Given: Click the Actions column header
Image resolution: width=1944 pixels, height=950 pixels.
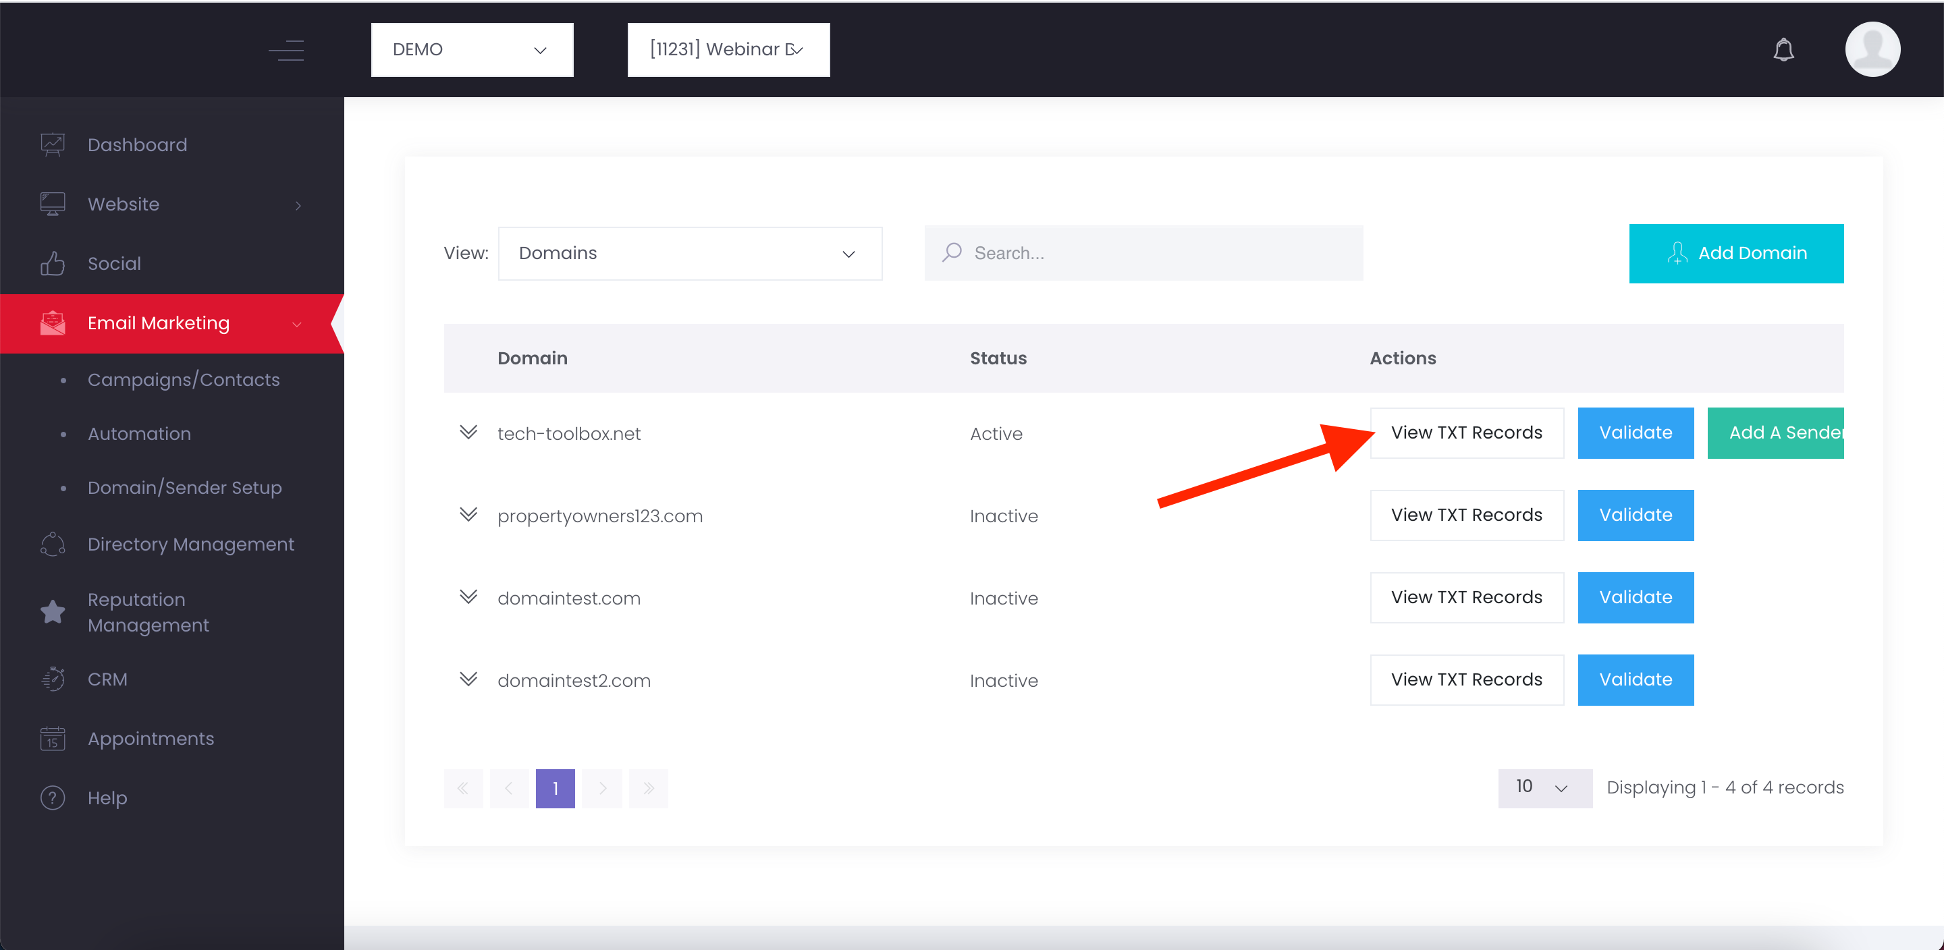Looking at the screenshot, I should pyautogui.click(x=1403, y=358).
